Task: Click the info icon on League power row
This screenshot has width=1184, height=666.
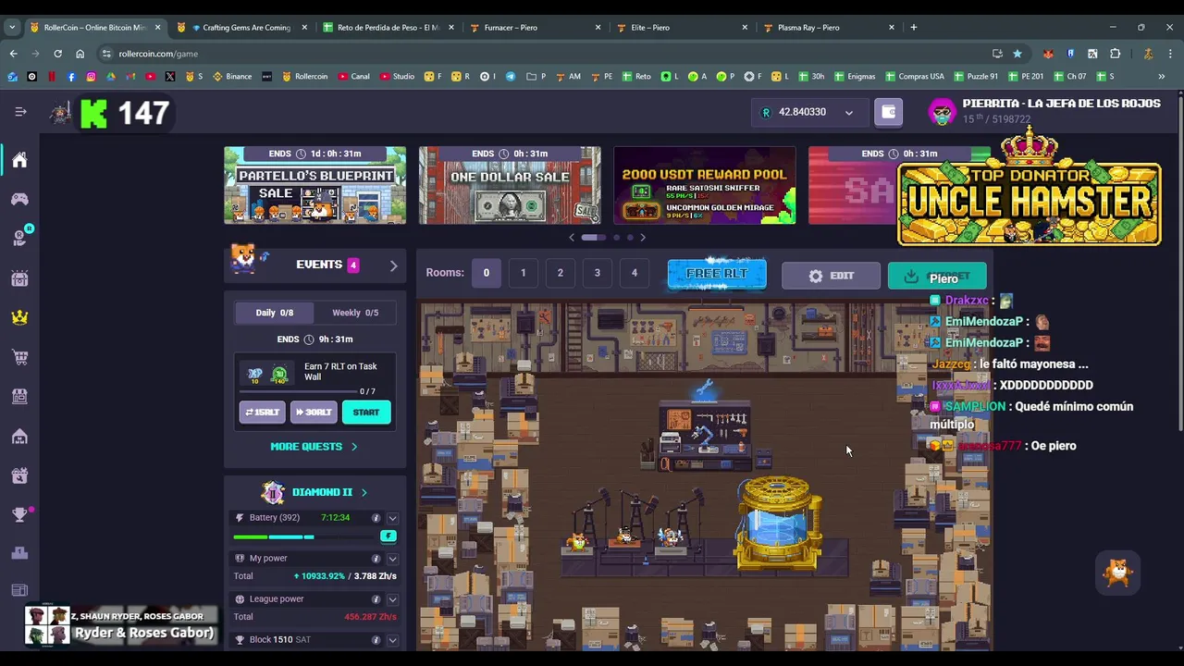Action: [x=376, y=599]
